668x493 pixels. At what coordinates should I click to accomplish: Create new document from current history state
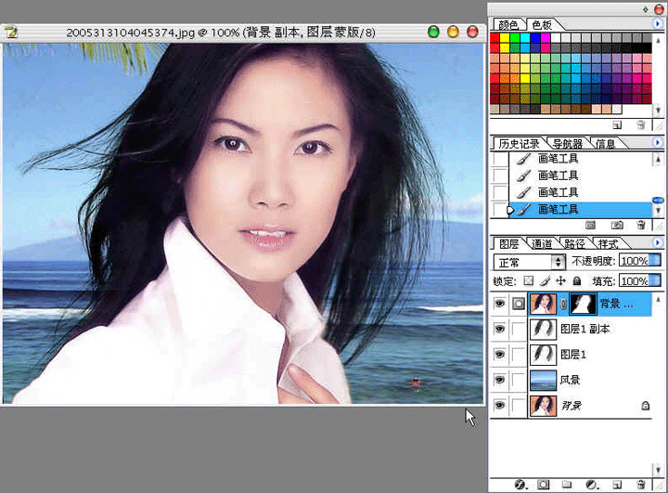pos(590,225)
